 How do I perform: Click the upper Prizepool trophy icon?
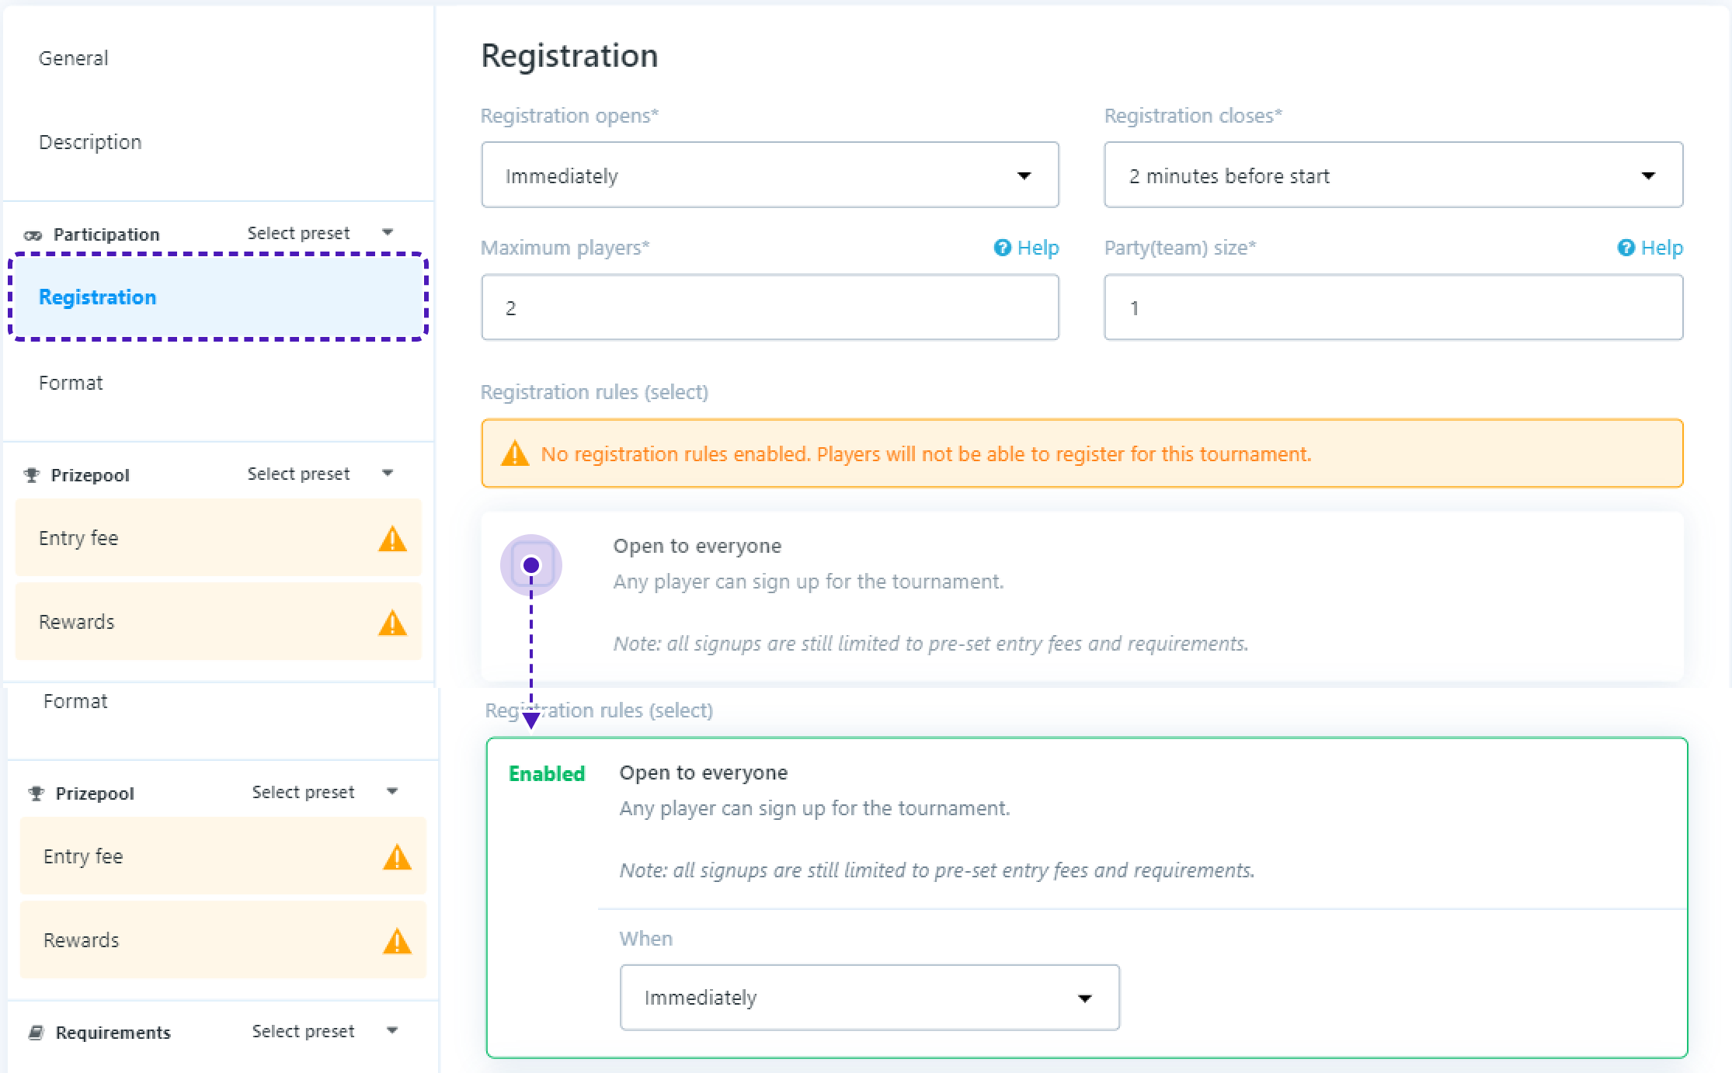32,475
